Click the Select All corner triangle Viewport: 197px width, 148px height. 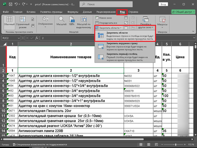point(4,44)
